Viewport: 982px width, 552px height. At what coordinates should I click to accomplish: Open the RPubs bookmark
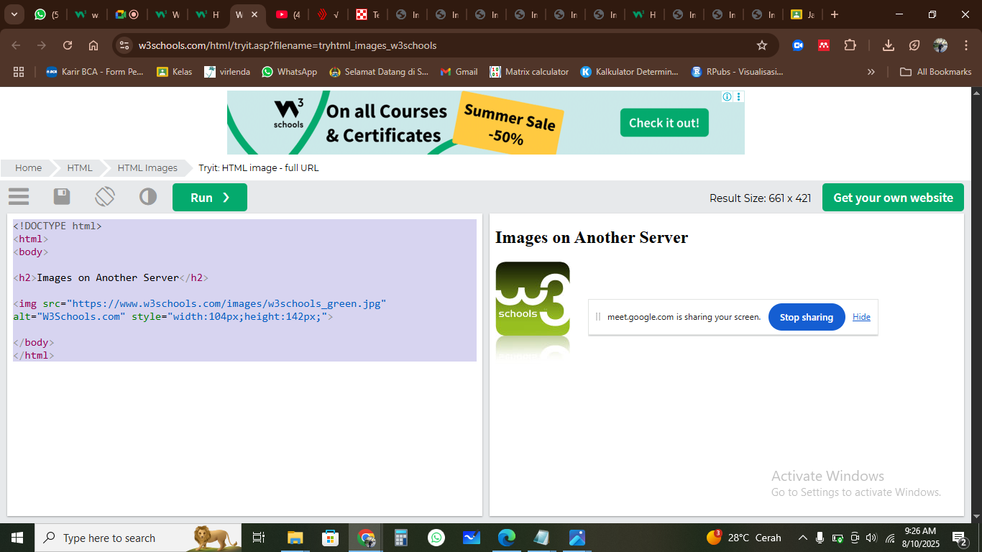(x=737, y=72)
